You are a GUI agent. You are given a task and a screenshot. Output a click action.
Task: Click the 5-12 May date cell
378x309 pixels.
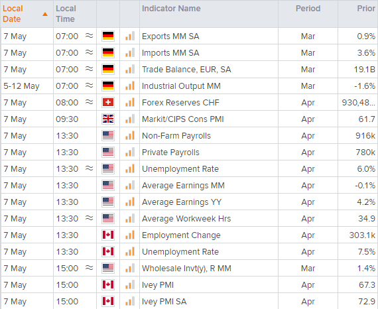(x=21, y=86)
